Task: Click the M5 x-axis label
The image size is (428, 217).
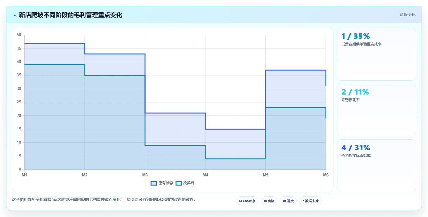Action: coord(265,175)
